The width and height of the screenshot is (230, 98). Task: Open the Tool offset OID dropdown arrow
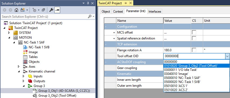tap(227, 56)
